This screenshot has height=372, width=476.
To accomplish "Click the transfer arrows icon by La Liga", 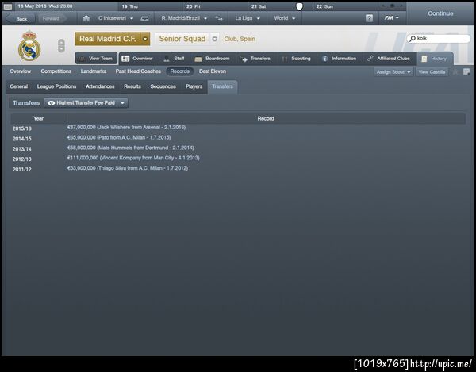I will (219, 18).
